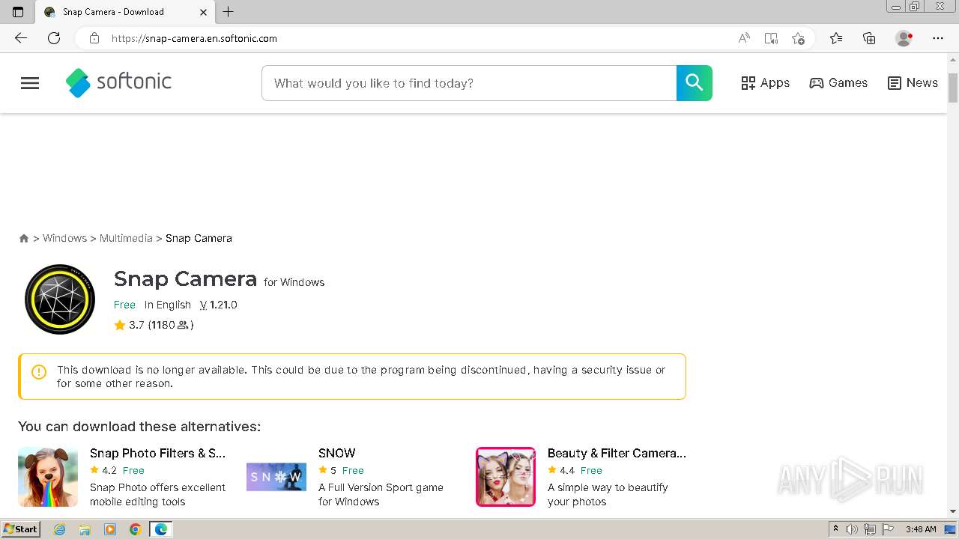View site information lock icon
Viewport: 959px width, 539px height.
coord(94,38)
